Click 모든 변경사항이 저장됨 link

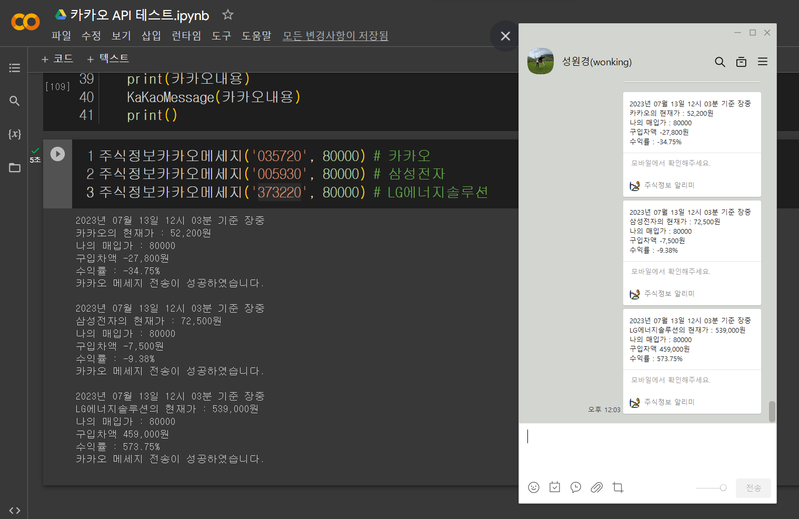pos(335,36)
